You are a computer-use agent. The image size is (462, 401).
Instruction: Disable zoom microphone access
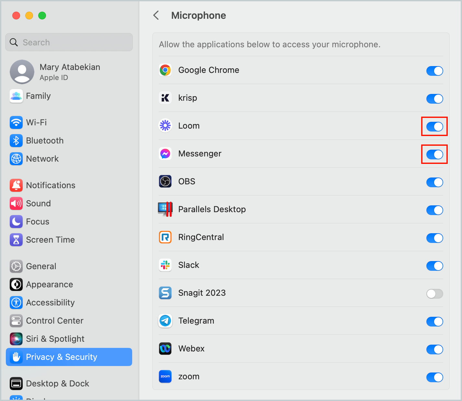tap(434, 377)
